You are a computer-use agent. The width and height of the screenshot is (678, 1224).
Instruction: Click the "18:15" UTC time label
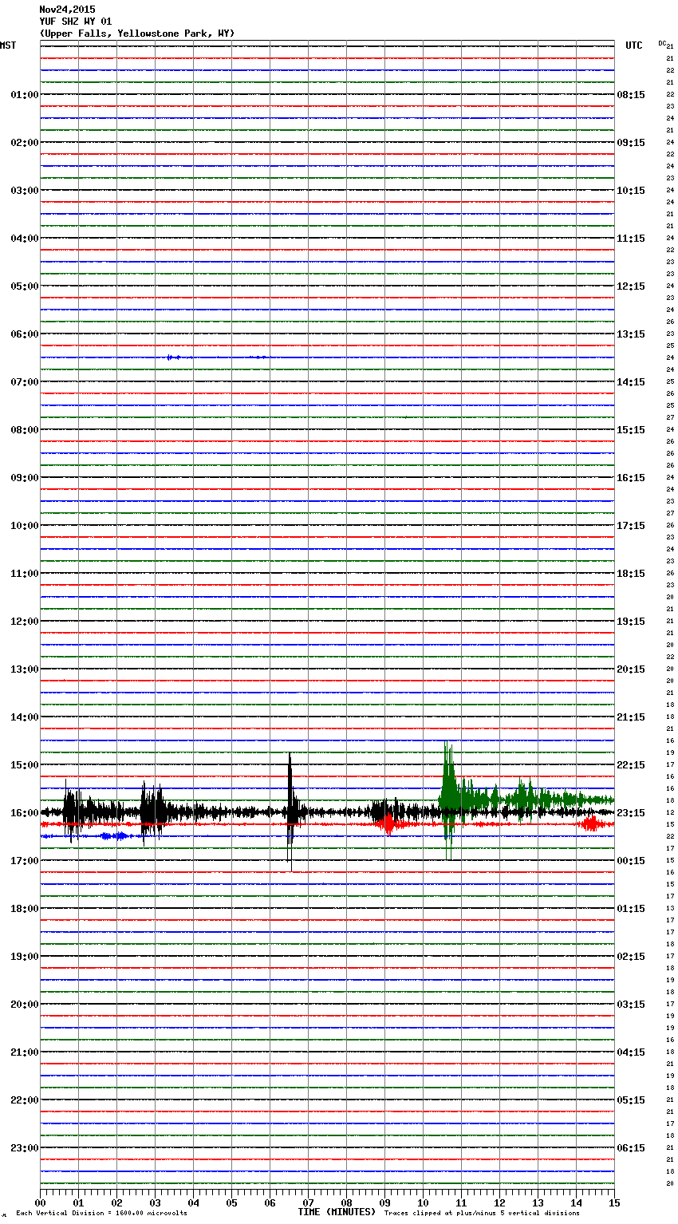(x=631, y=574)
